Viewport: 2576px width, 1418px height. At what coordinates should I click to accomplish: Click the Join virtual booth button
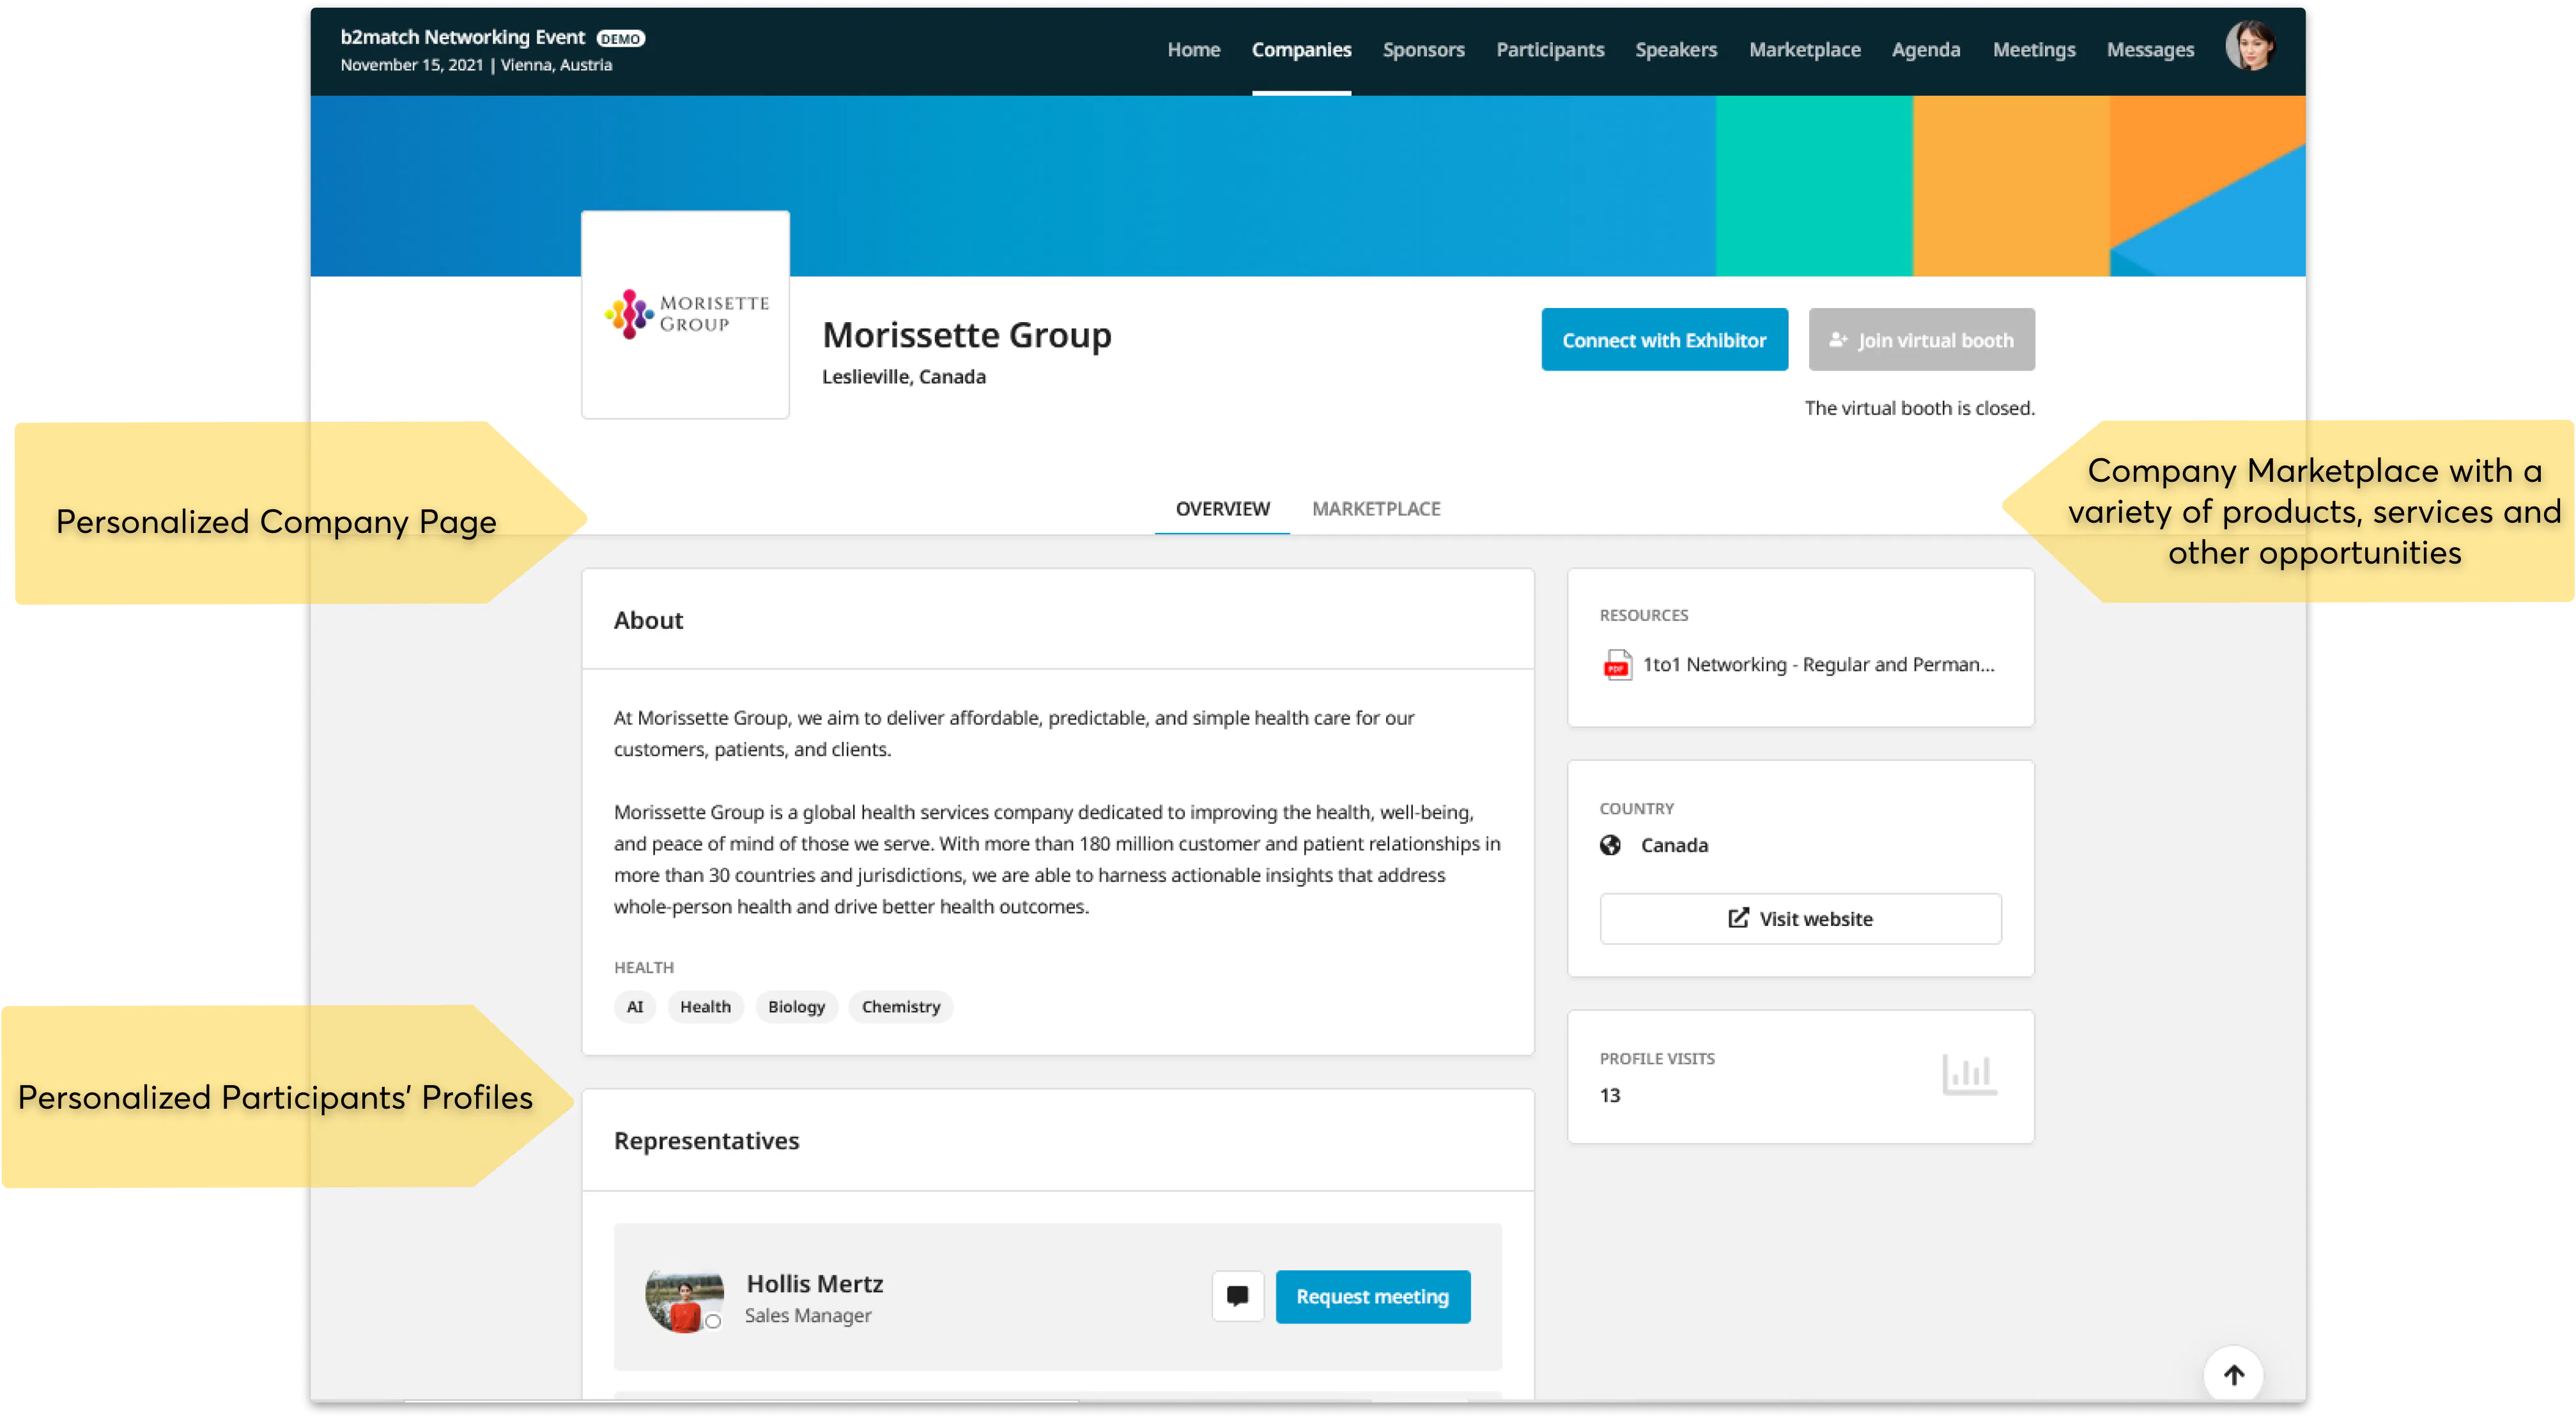click(x=1921, y=340)
